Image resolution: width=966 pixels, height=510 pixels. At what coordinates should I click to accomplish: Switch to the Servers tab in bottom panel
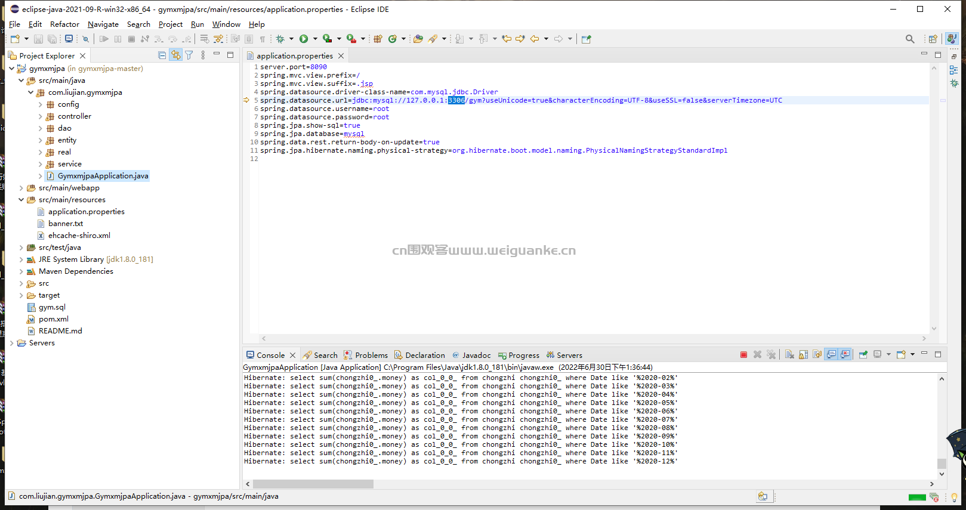coord(564,355)
